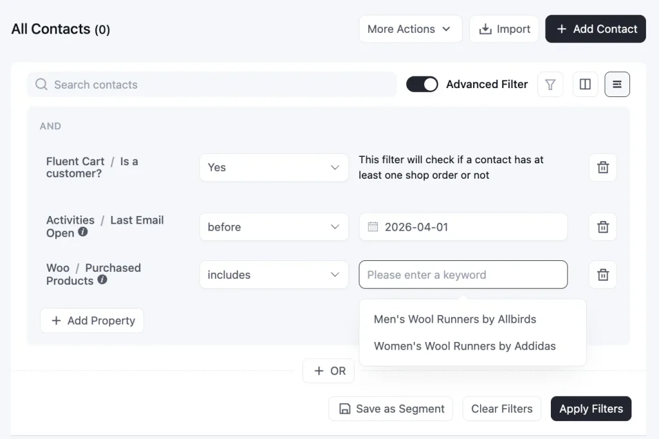Open the Yes dropdown for customer filter
The height and width of the screenshot is (439, 659).
tap(274, 168)
